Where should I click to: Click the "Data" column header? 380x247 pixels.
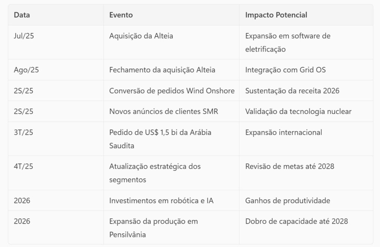click(22, 15)
